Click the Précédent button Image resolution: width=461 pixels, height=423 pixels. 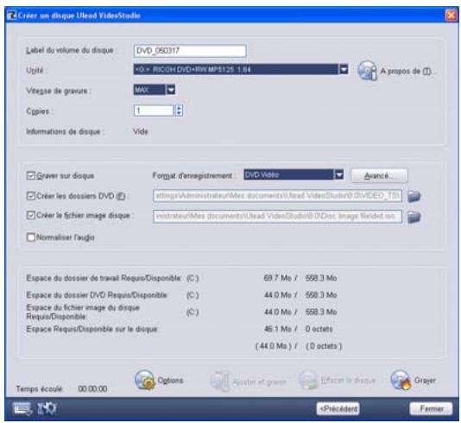pyautogui.click(x=338, y=408)
